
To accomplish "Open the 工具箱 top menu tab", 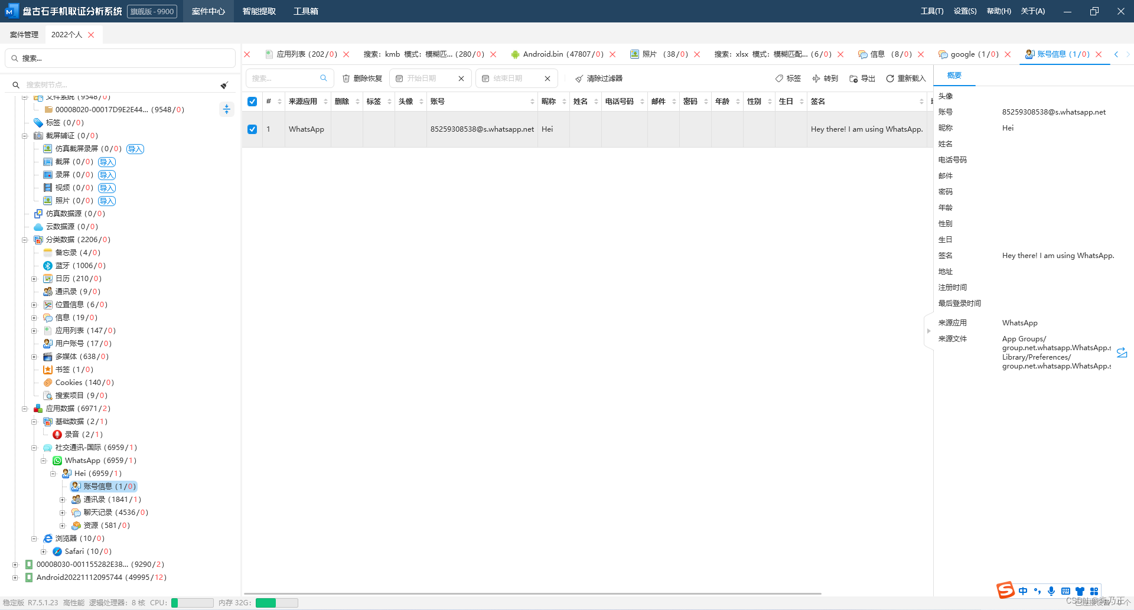I will click(306, 11).
